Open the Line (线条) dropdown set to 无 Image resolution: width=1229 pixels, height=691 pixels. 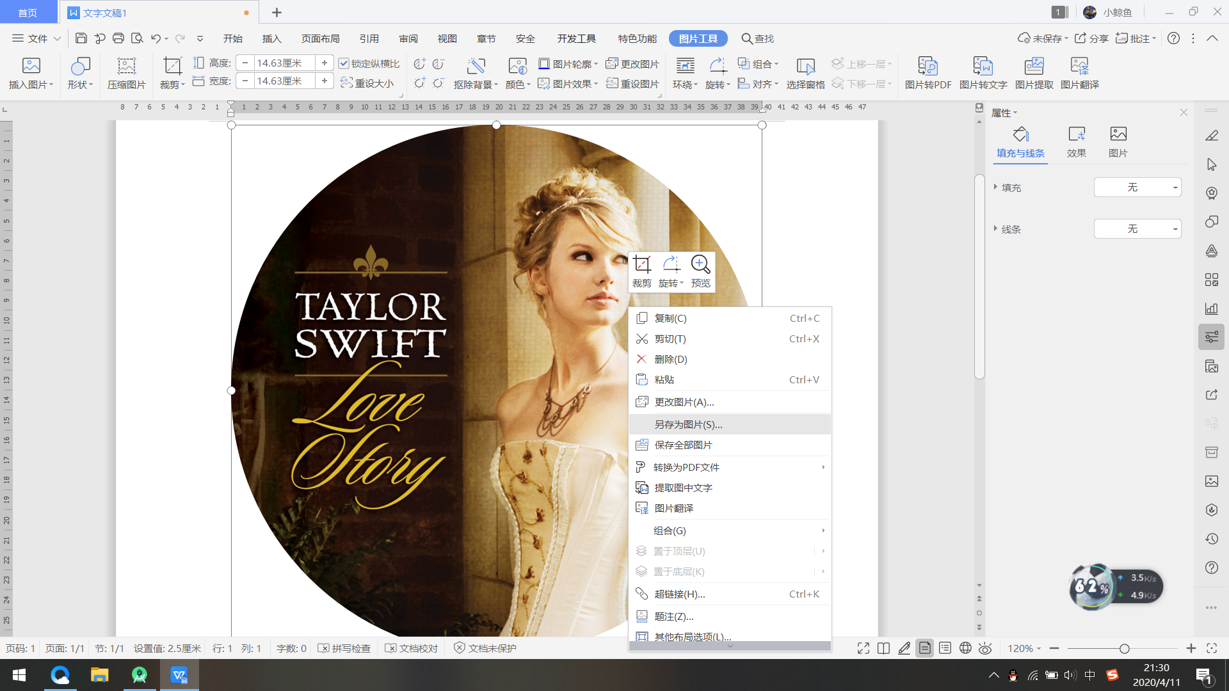coord(1137,229)
